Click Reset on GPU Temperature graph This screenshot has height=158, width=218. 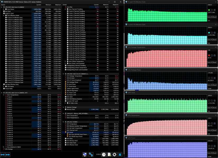coord(215,130)
